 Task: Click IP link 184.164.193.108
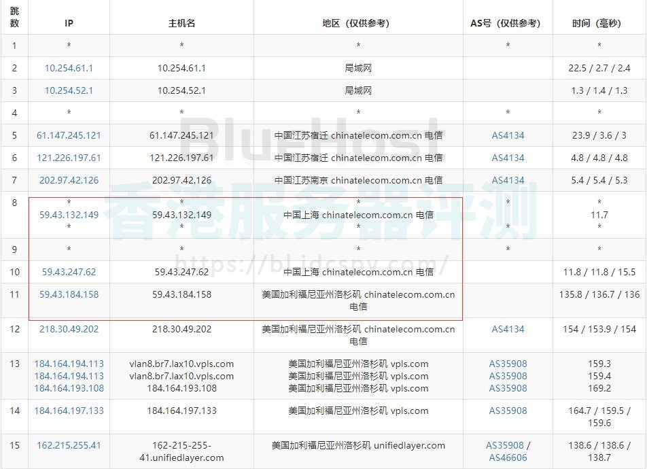[69, 388]
